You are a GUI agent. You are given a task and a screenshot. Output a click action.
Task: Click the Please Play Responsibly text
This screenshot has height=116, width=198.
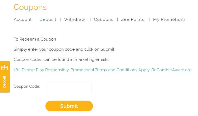point(46,70)
